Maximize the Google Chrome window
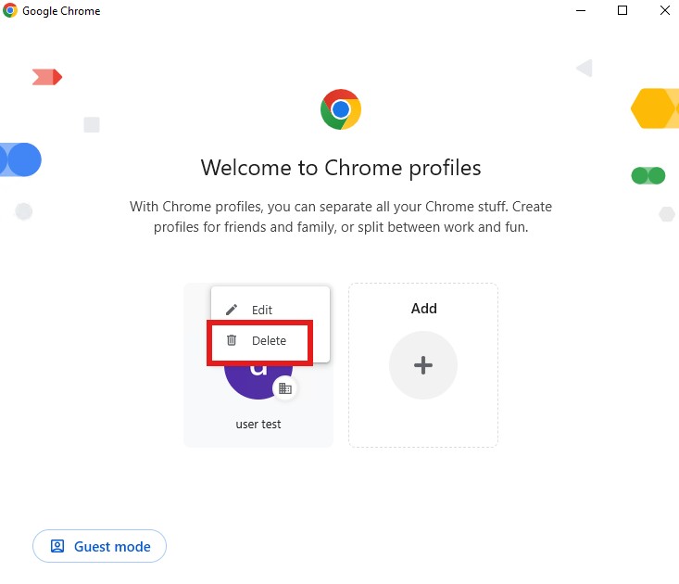Image resolution: width=679 pixels, height=584 pixels. 622,10
